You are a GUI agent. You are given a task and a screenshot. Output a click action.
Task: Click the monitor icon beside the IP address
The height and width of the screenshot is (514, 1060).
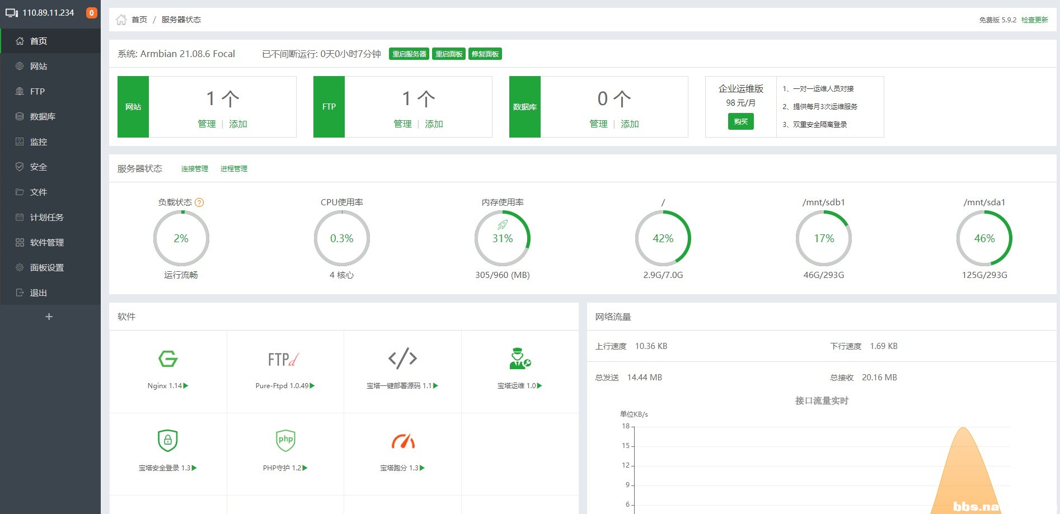12,13
